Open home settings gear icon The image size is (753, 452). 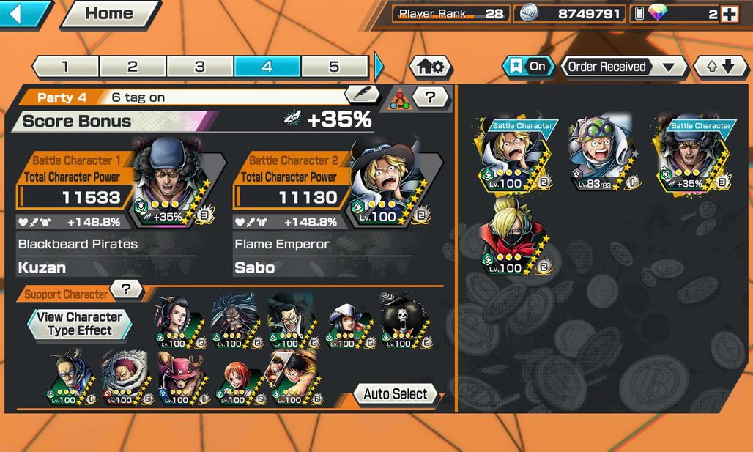click(430, 67)
